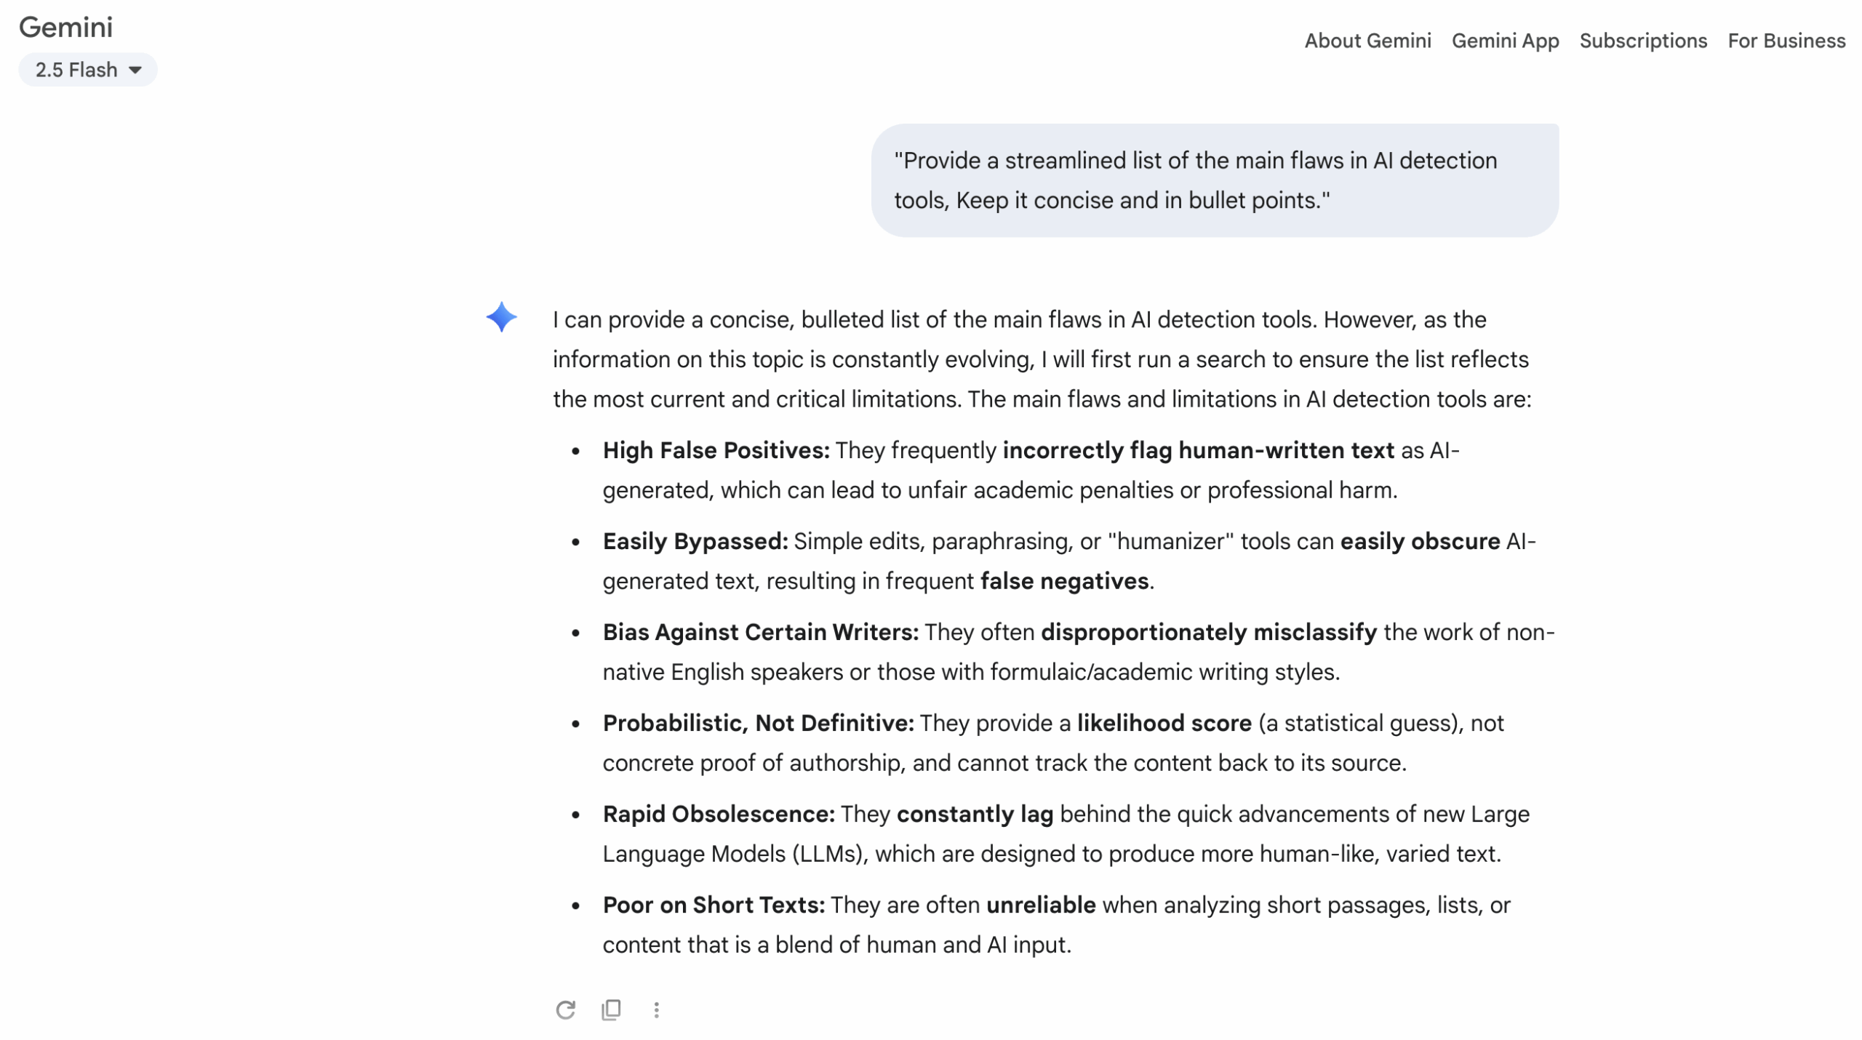The height and width of the screenshot is (1040, 1862).
Task: Click the bold "false negatives" text
Action: [x=1064, y=581]
